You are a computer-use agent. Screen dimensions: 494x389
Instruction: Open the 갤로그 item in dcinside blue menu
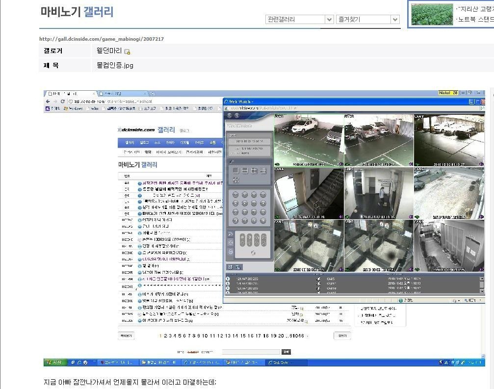click(144, 143)
